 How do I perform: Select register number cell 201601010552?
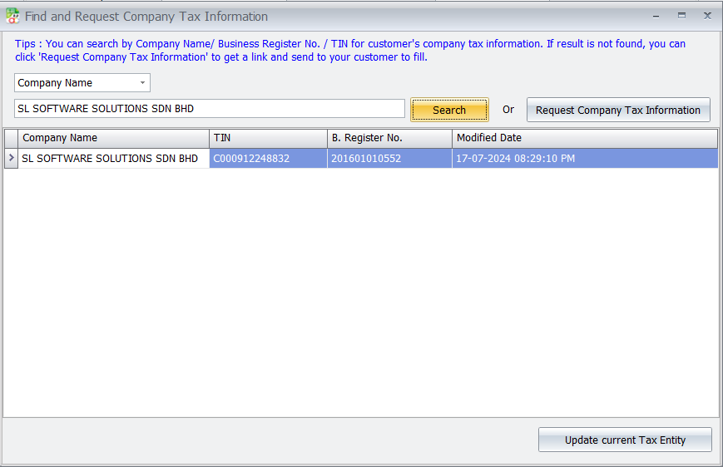point(389,159)
